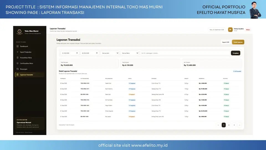Go to pagination page 3
266x150 pixels.
[x=234, y=125]
